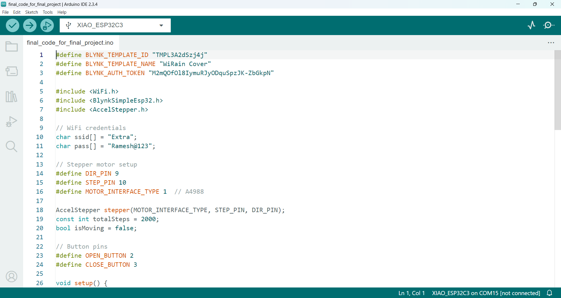Viewport: 561px width, 298px height.
Task: Open the notifications bell in status bar
Action: 550,293
